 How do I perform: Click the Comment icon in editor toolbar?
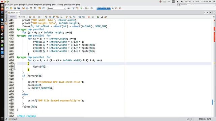[98, 17]
